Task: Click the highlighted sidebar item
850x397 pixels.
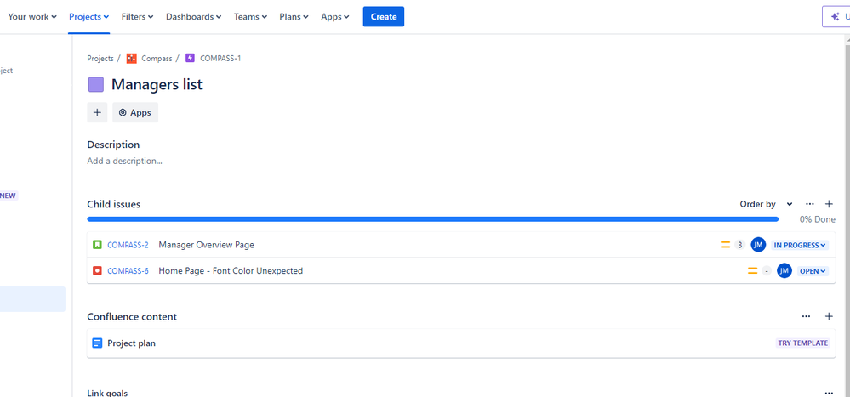Action: (32, 299)
